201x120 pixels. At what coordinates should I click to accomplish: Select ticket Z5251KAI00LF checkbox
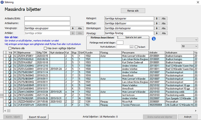click(10, 63)
